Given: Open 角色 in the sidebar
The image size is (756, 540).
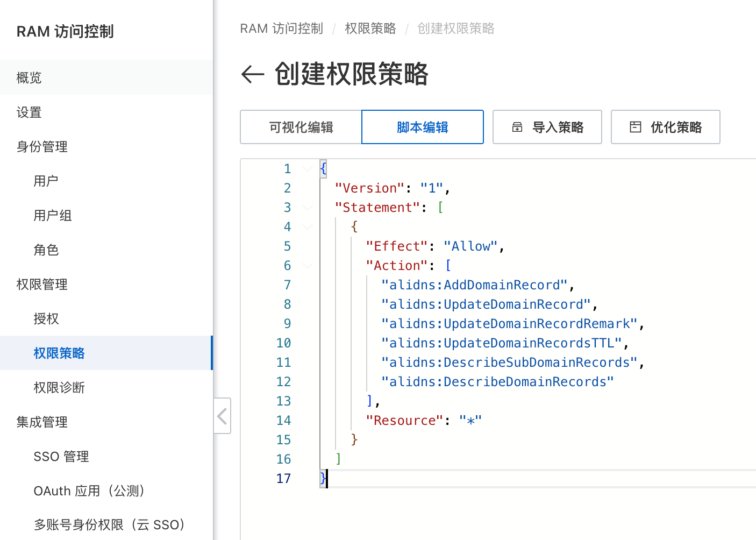Looking at the screenshot, I should click(106, 250).
